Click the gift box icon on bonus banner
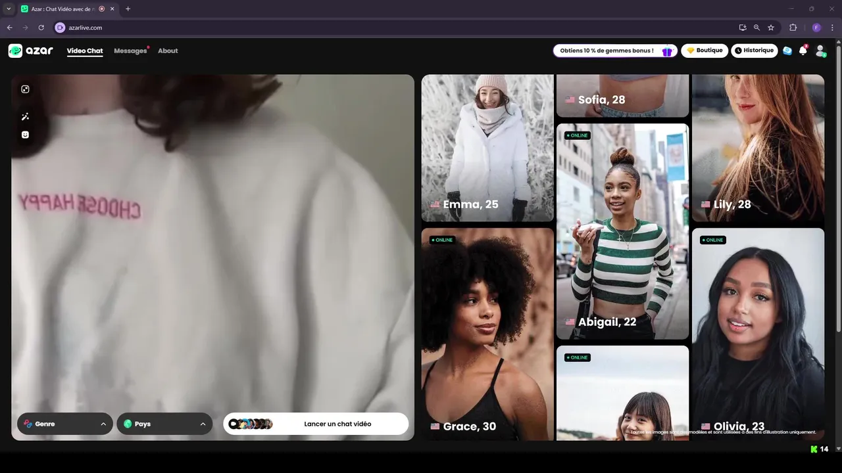The height and width of the screenshot is (473, 842). tap(667, 51)
